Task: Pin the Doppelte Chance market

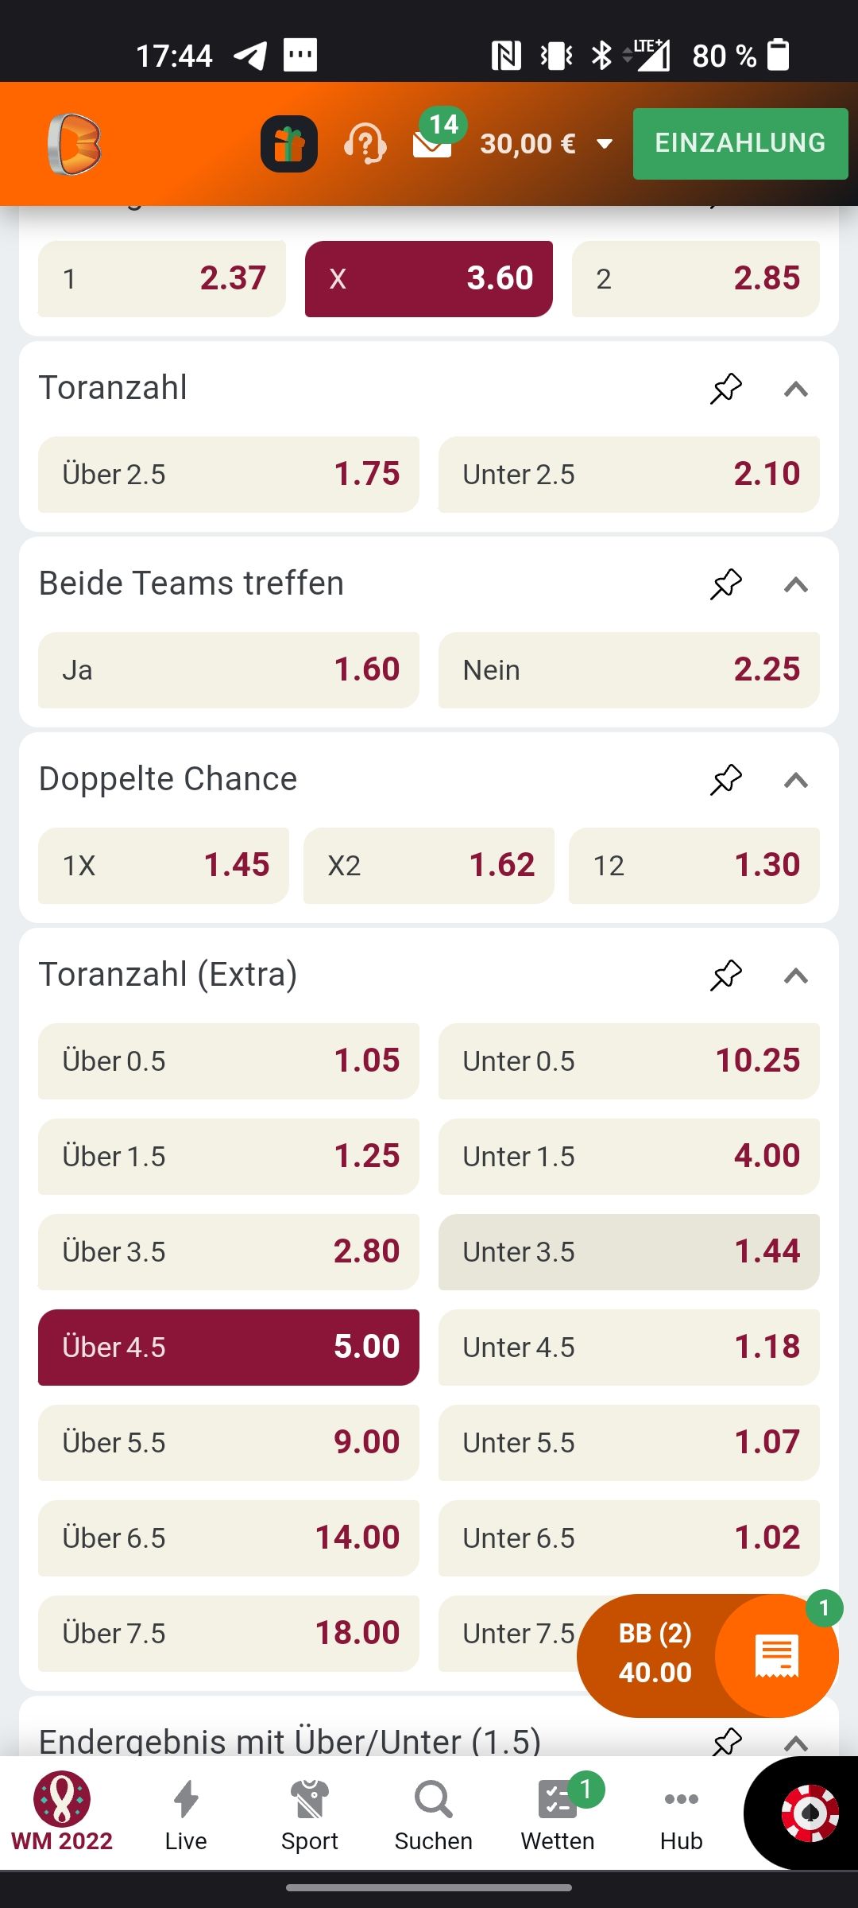Action: [726, 780]
